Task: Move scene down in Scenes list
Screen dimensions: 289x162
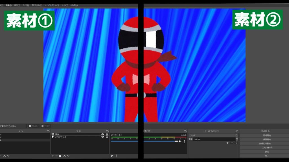Action: (x=8, y=156)
